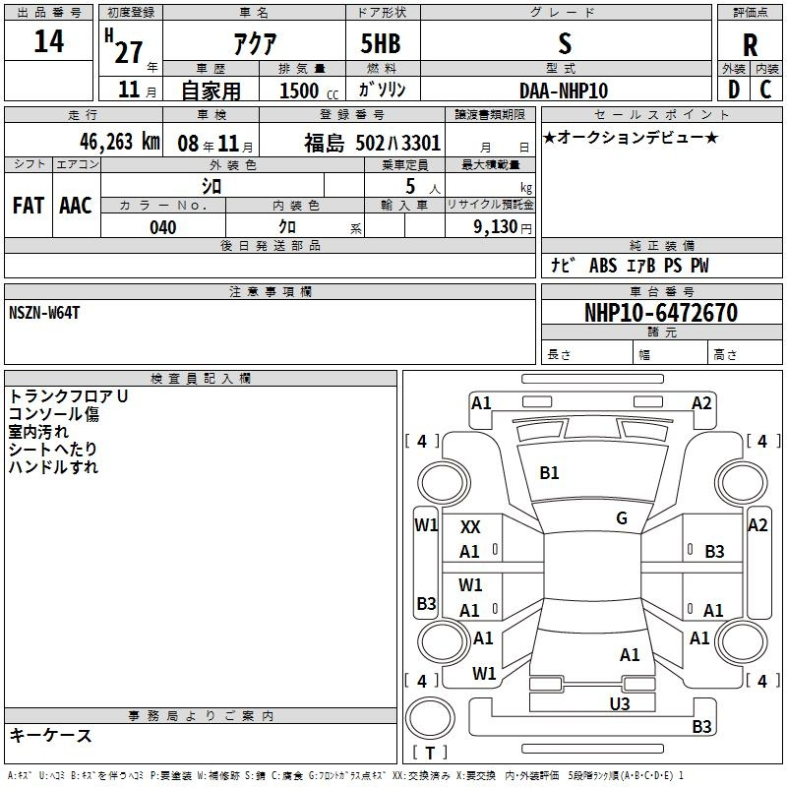The image size is (787, 787).
Task: Click the 高さ height field
Action: click(x=745, y=354)
